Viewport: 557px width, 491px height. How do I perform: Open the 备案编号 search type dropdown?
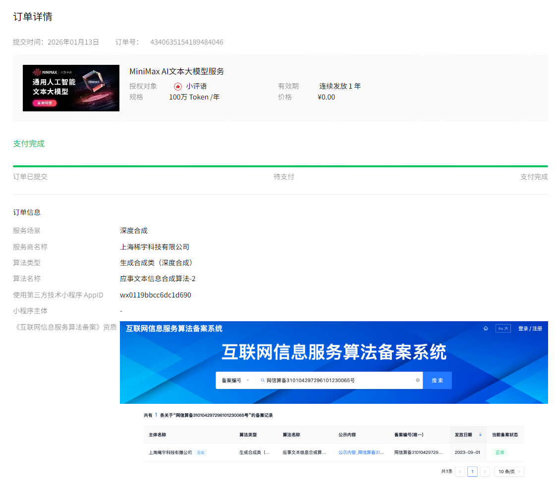click(x=235, y=380)
